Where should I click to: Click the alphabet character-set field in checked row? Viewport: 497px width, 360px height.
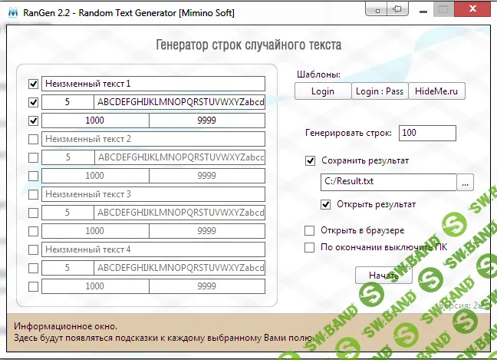[x=179, y=102]
